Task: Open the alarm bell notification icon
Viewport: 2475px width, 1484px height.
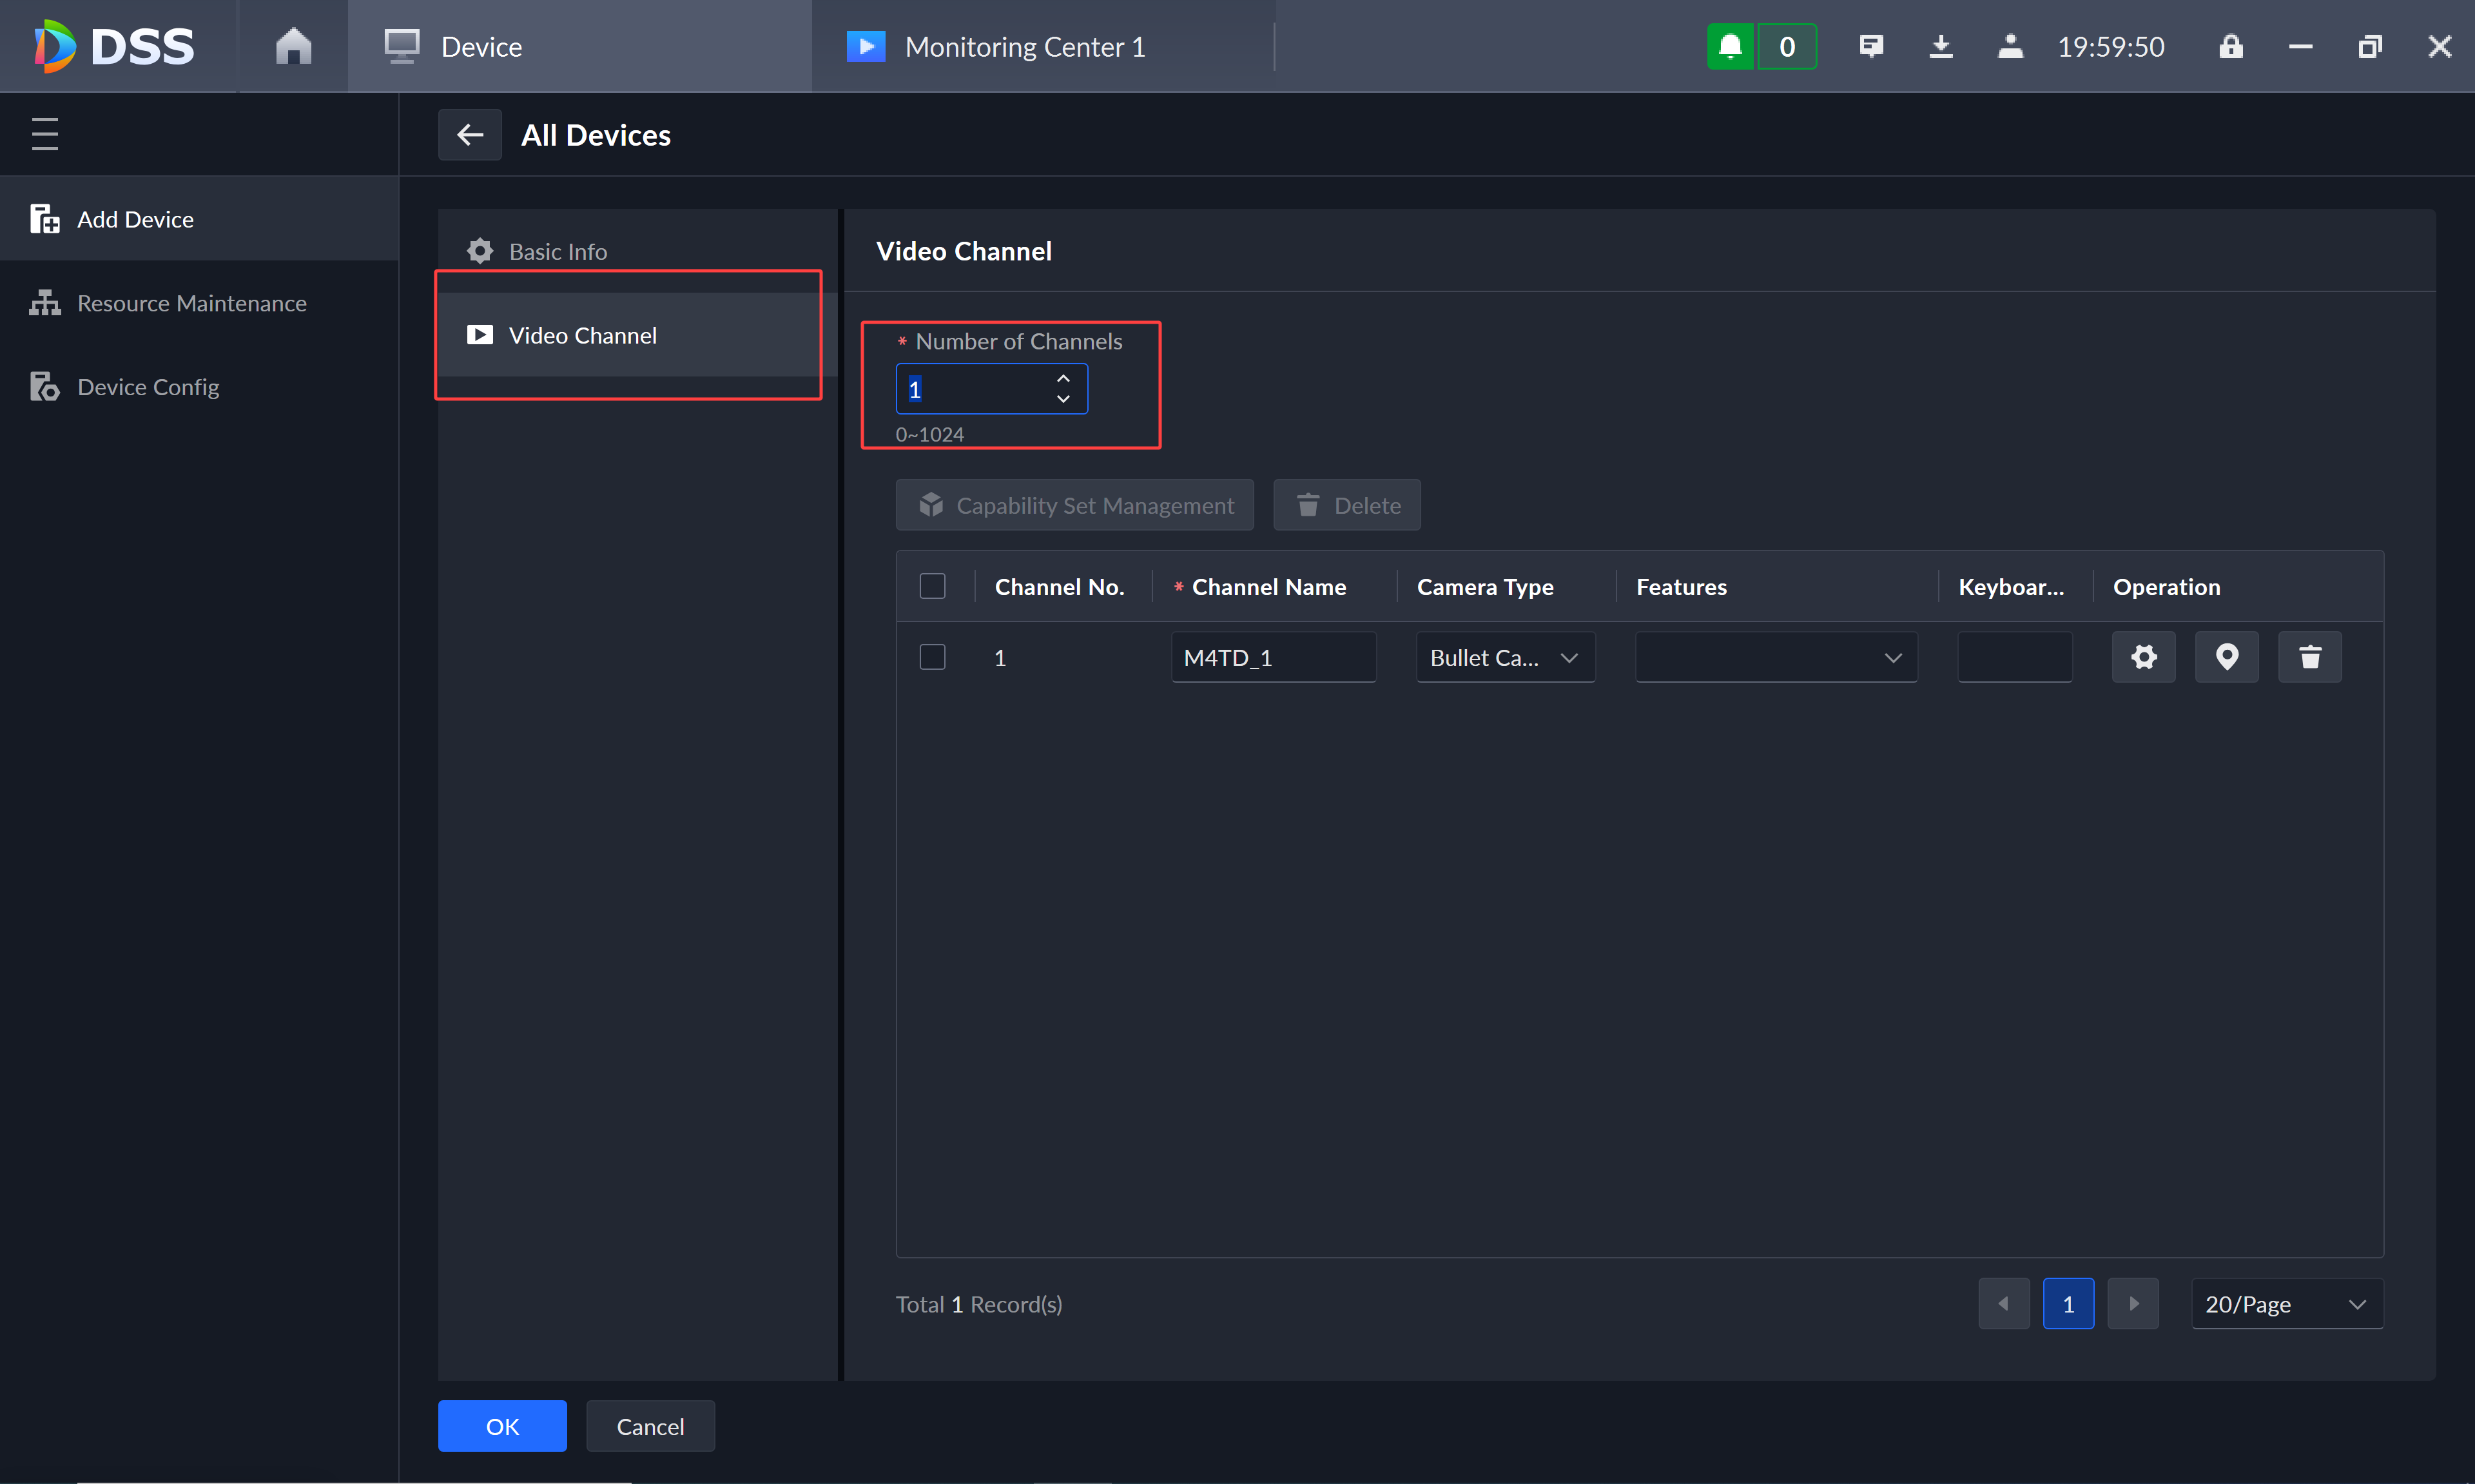Action: pyautogui.click(x=1731, y=46)
